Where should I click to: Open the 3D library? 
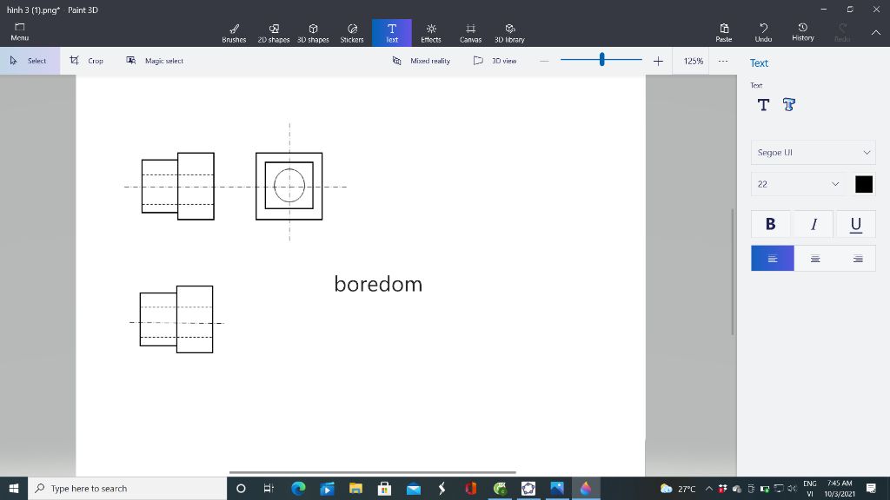coord(509,33)
